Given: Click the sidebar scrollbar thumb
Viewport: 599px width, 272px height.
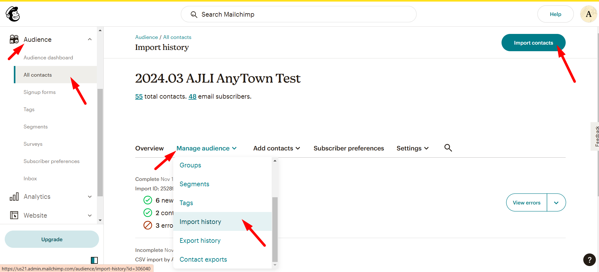Looking at the screenshot, I should (x=100, y=142).
